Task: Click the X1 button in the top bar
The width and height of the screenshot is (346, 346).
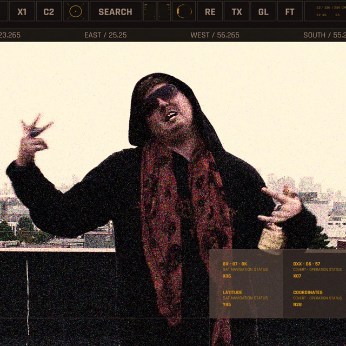Action: 22,11
